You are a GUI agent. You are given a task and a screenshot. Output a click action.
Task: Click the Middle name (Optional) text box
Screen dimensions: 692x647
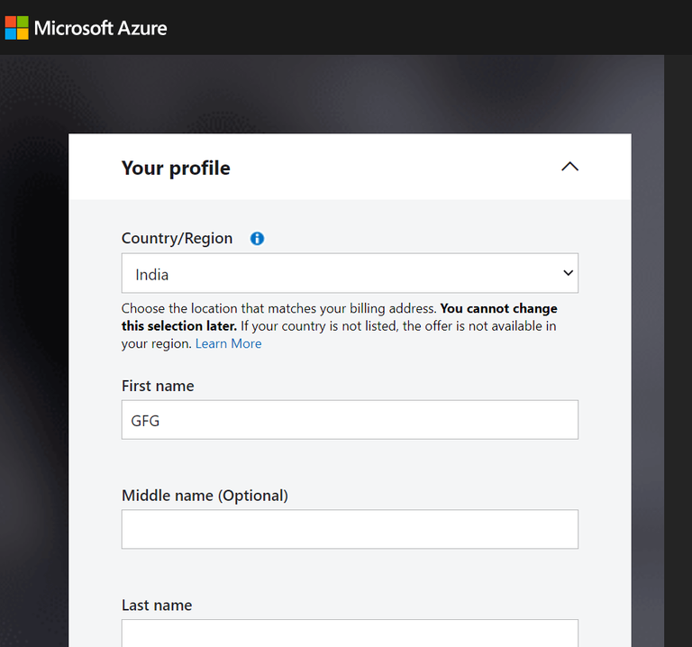(350, 529)
